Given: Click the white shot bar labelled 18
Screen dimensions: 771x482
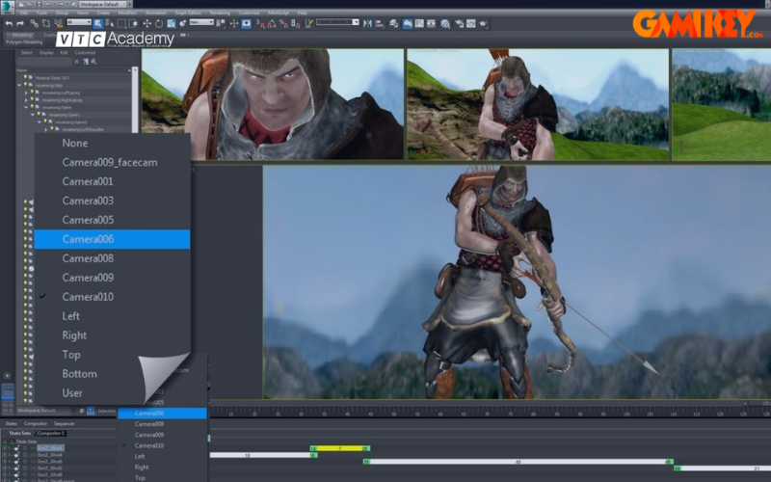Looking at the screenshot, I should click(263, 455).
